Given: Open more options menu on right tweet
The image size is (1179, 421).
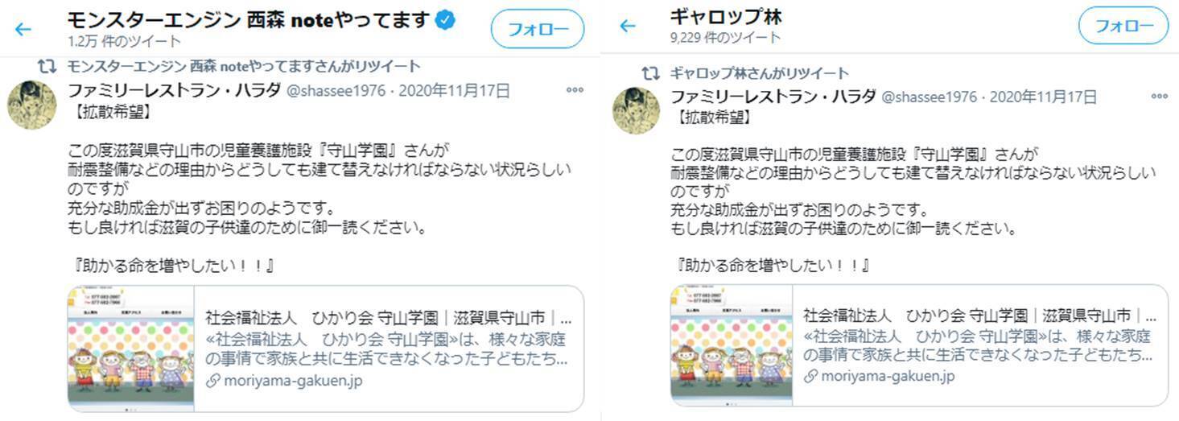Looking at the screenshot, I should [x=1159, y=96].
